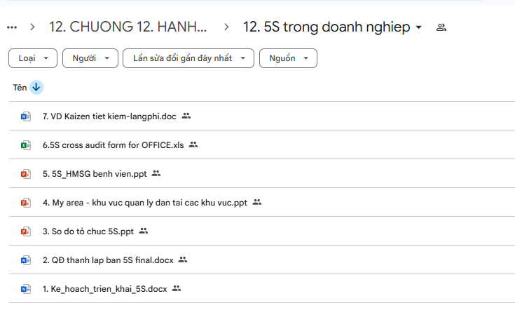Click the PowerPoint icon beside 5. 5S_HMSG file
Viewport: 515px width, 336px height.
pyautogui.click(x=26, y=173)
